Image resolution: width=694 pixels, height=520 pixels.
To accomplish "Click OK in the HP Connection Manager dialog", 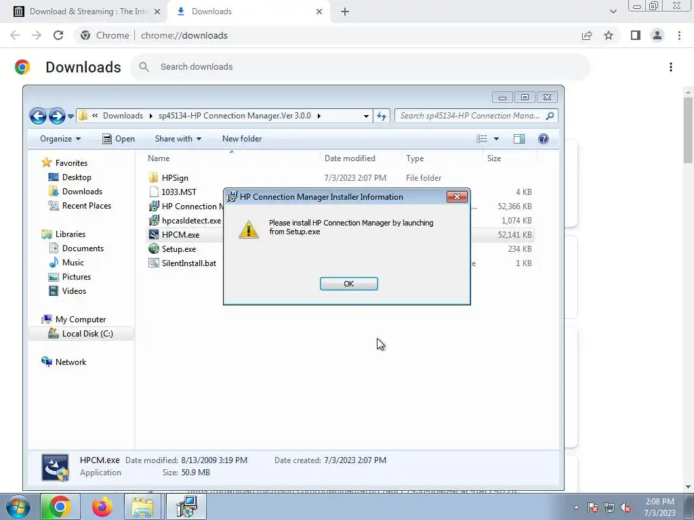I will coord(349,284).
